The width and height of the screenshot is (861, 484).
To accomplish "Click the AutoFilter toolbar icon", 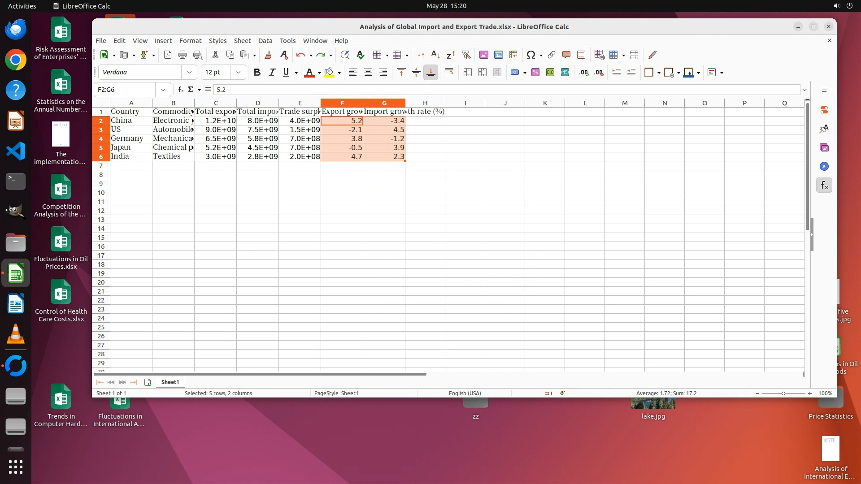I will click(x=466, y=55).
